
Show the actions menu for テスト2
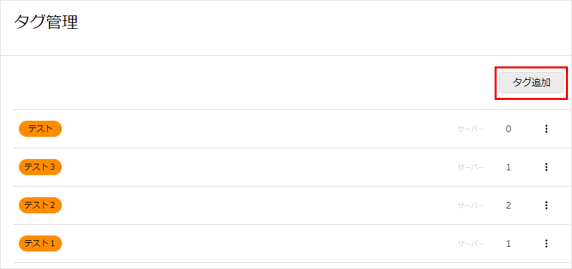(546, 205)
